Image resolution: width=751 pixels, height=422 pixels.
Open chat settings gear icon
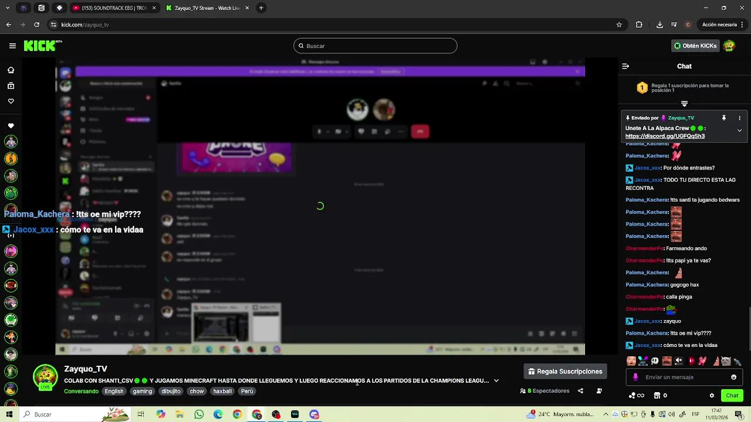click(712, 396)
